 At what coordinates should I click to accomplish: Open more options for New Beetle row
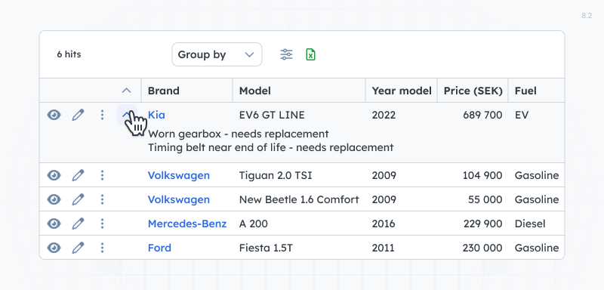[x=102, y=199]
